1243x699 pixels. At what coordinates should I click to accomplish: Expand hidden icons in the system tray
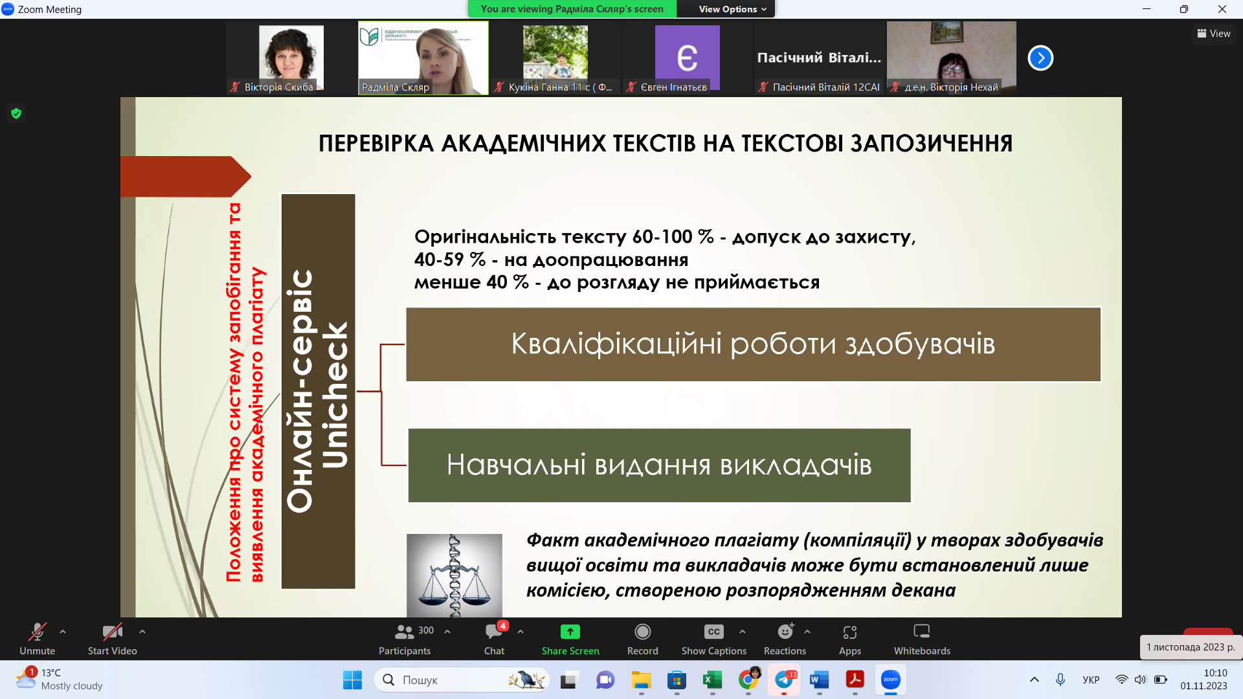point(1034,680)
